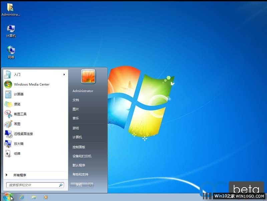This screenshot has width=267, height=201.
Task: Click the user account picture thumbnail
Action: pos(88,76)
